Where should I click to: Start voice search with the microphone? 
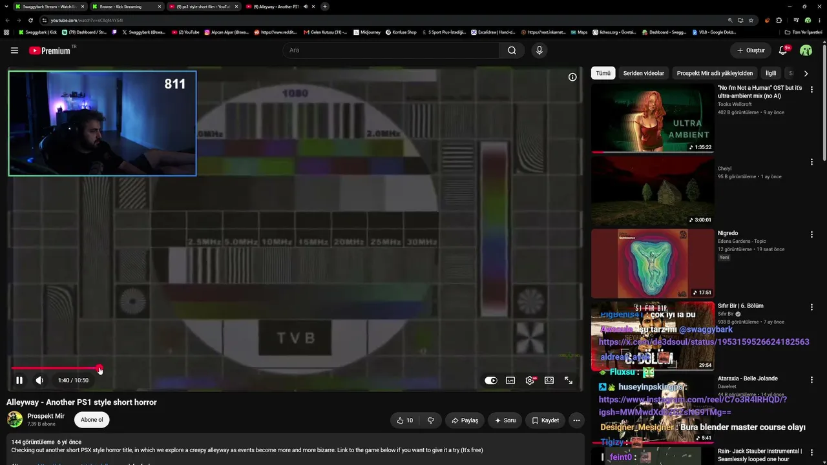coord(539,50)
